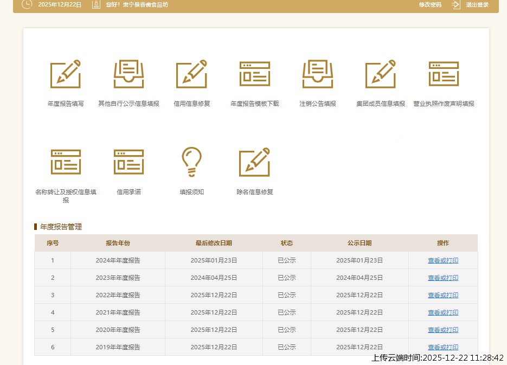
Task: Select the 集团成员信息填报 icon
Action: (x=380, y=74)
